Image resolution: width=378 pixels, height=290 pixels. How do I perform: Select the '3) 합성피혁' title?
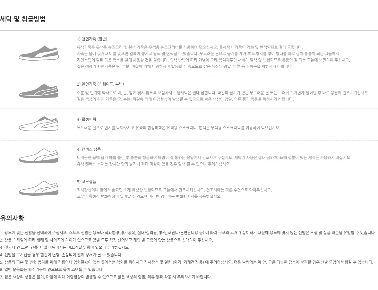point(87,120)
